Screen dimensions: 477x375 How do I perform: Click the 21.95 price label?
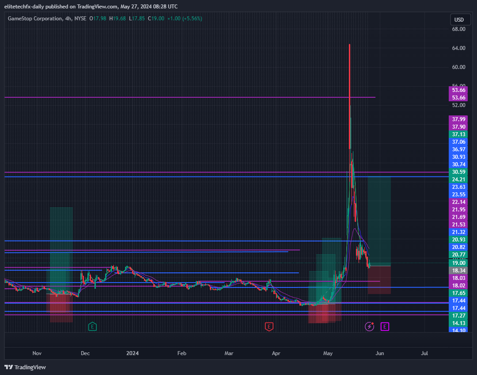[x=458, y=209]
